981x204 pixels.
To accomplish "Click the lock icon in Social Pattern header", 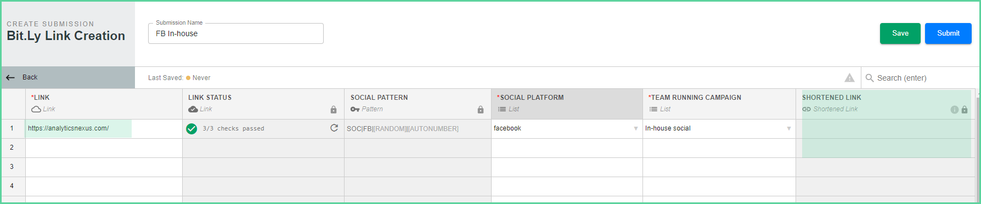I will [481, 110].
